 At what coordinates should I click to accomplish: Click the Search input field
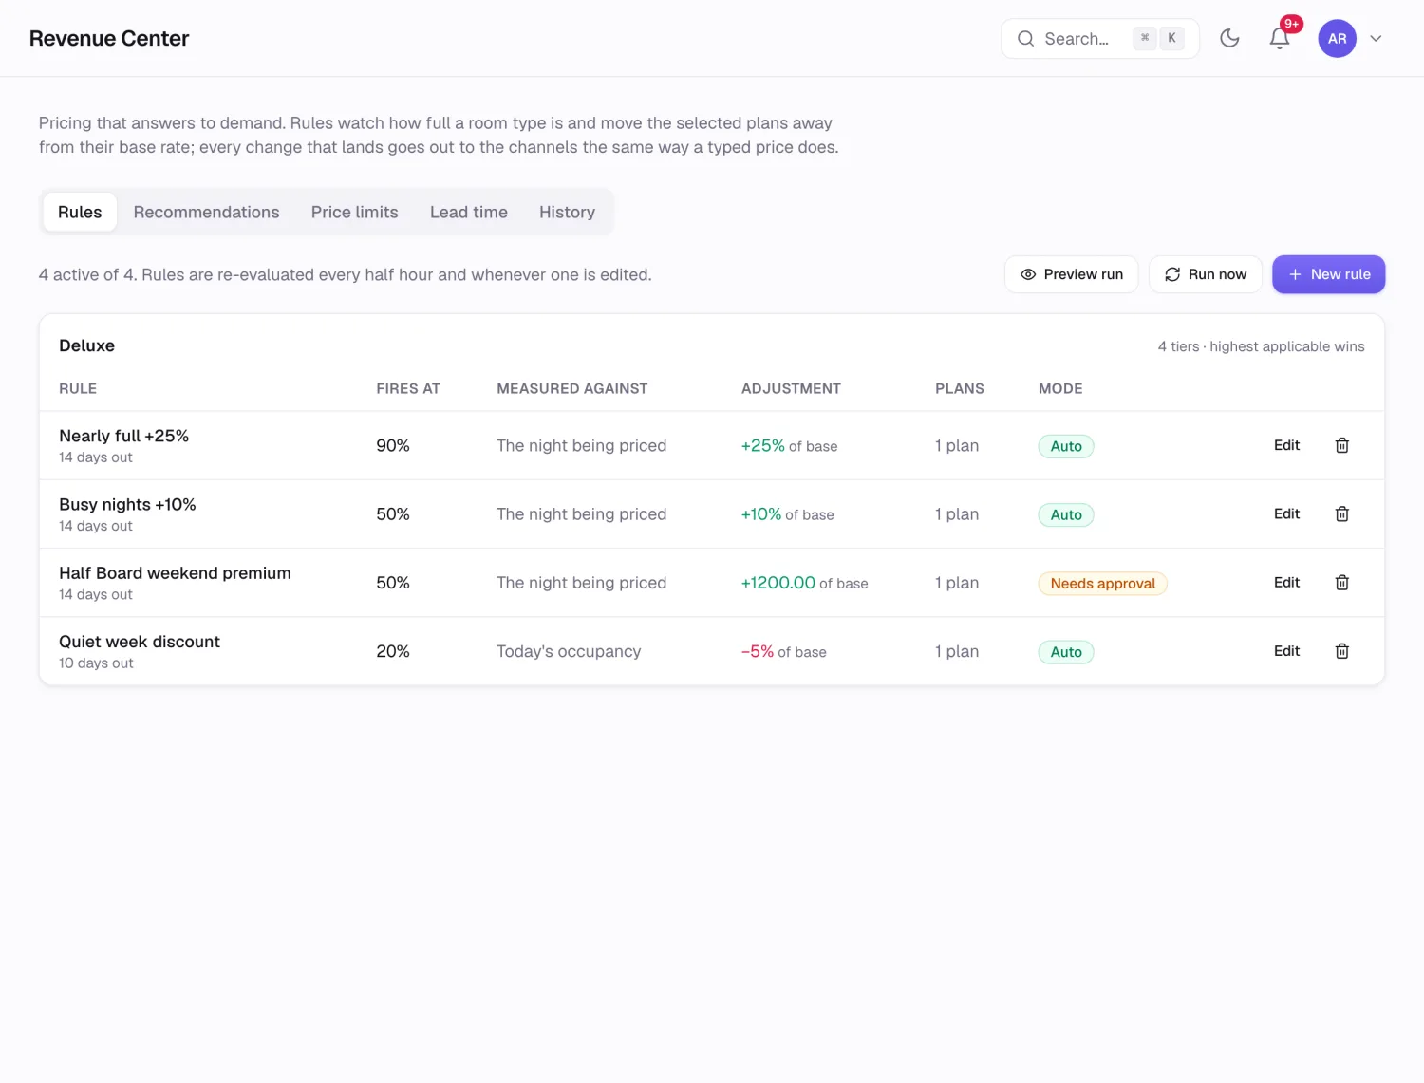(x=1100, y=39)
